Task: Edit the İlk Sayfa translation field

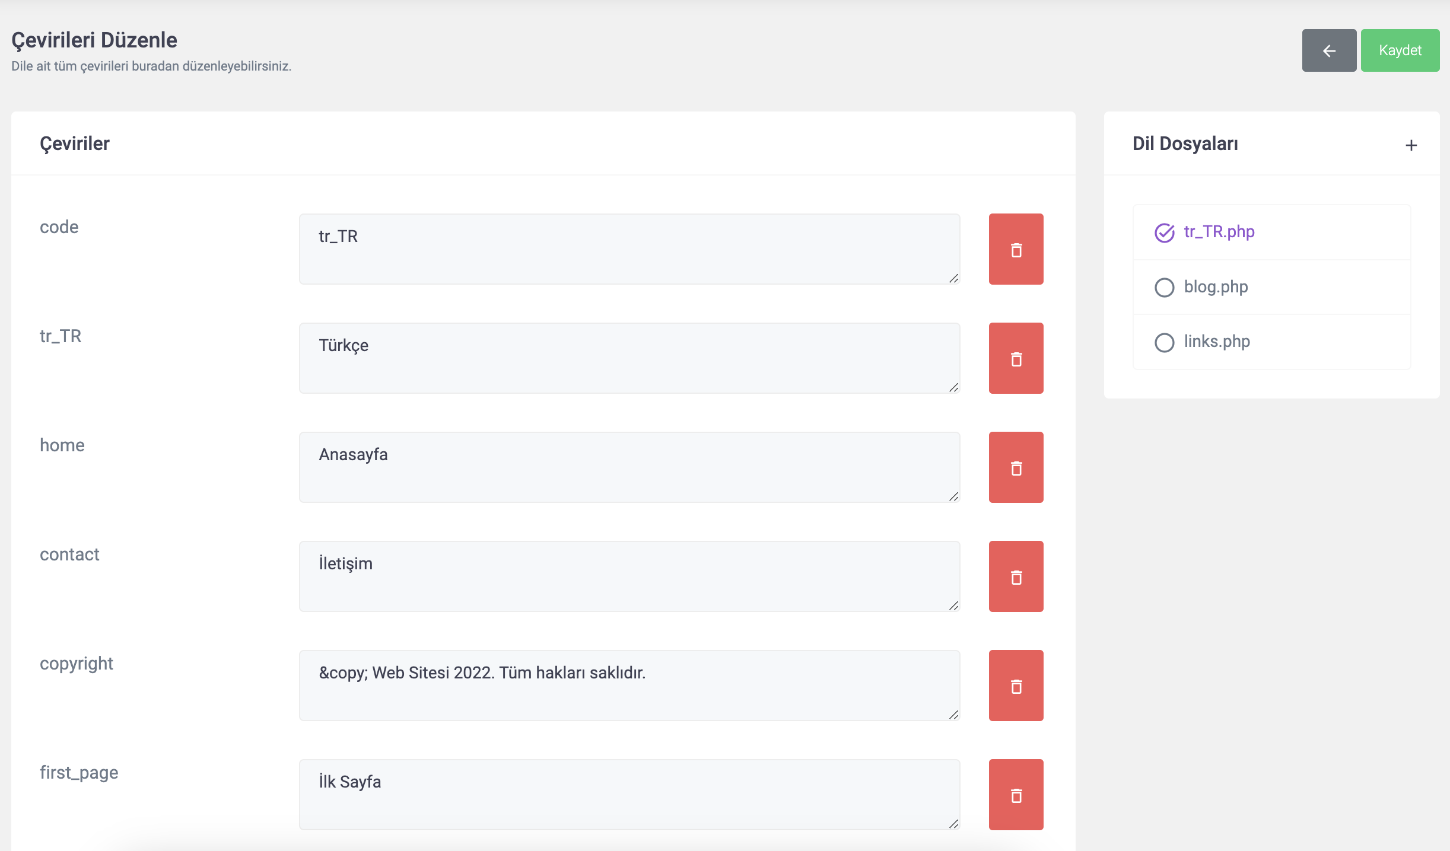Action: point(629,795)
